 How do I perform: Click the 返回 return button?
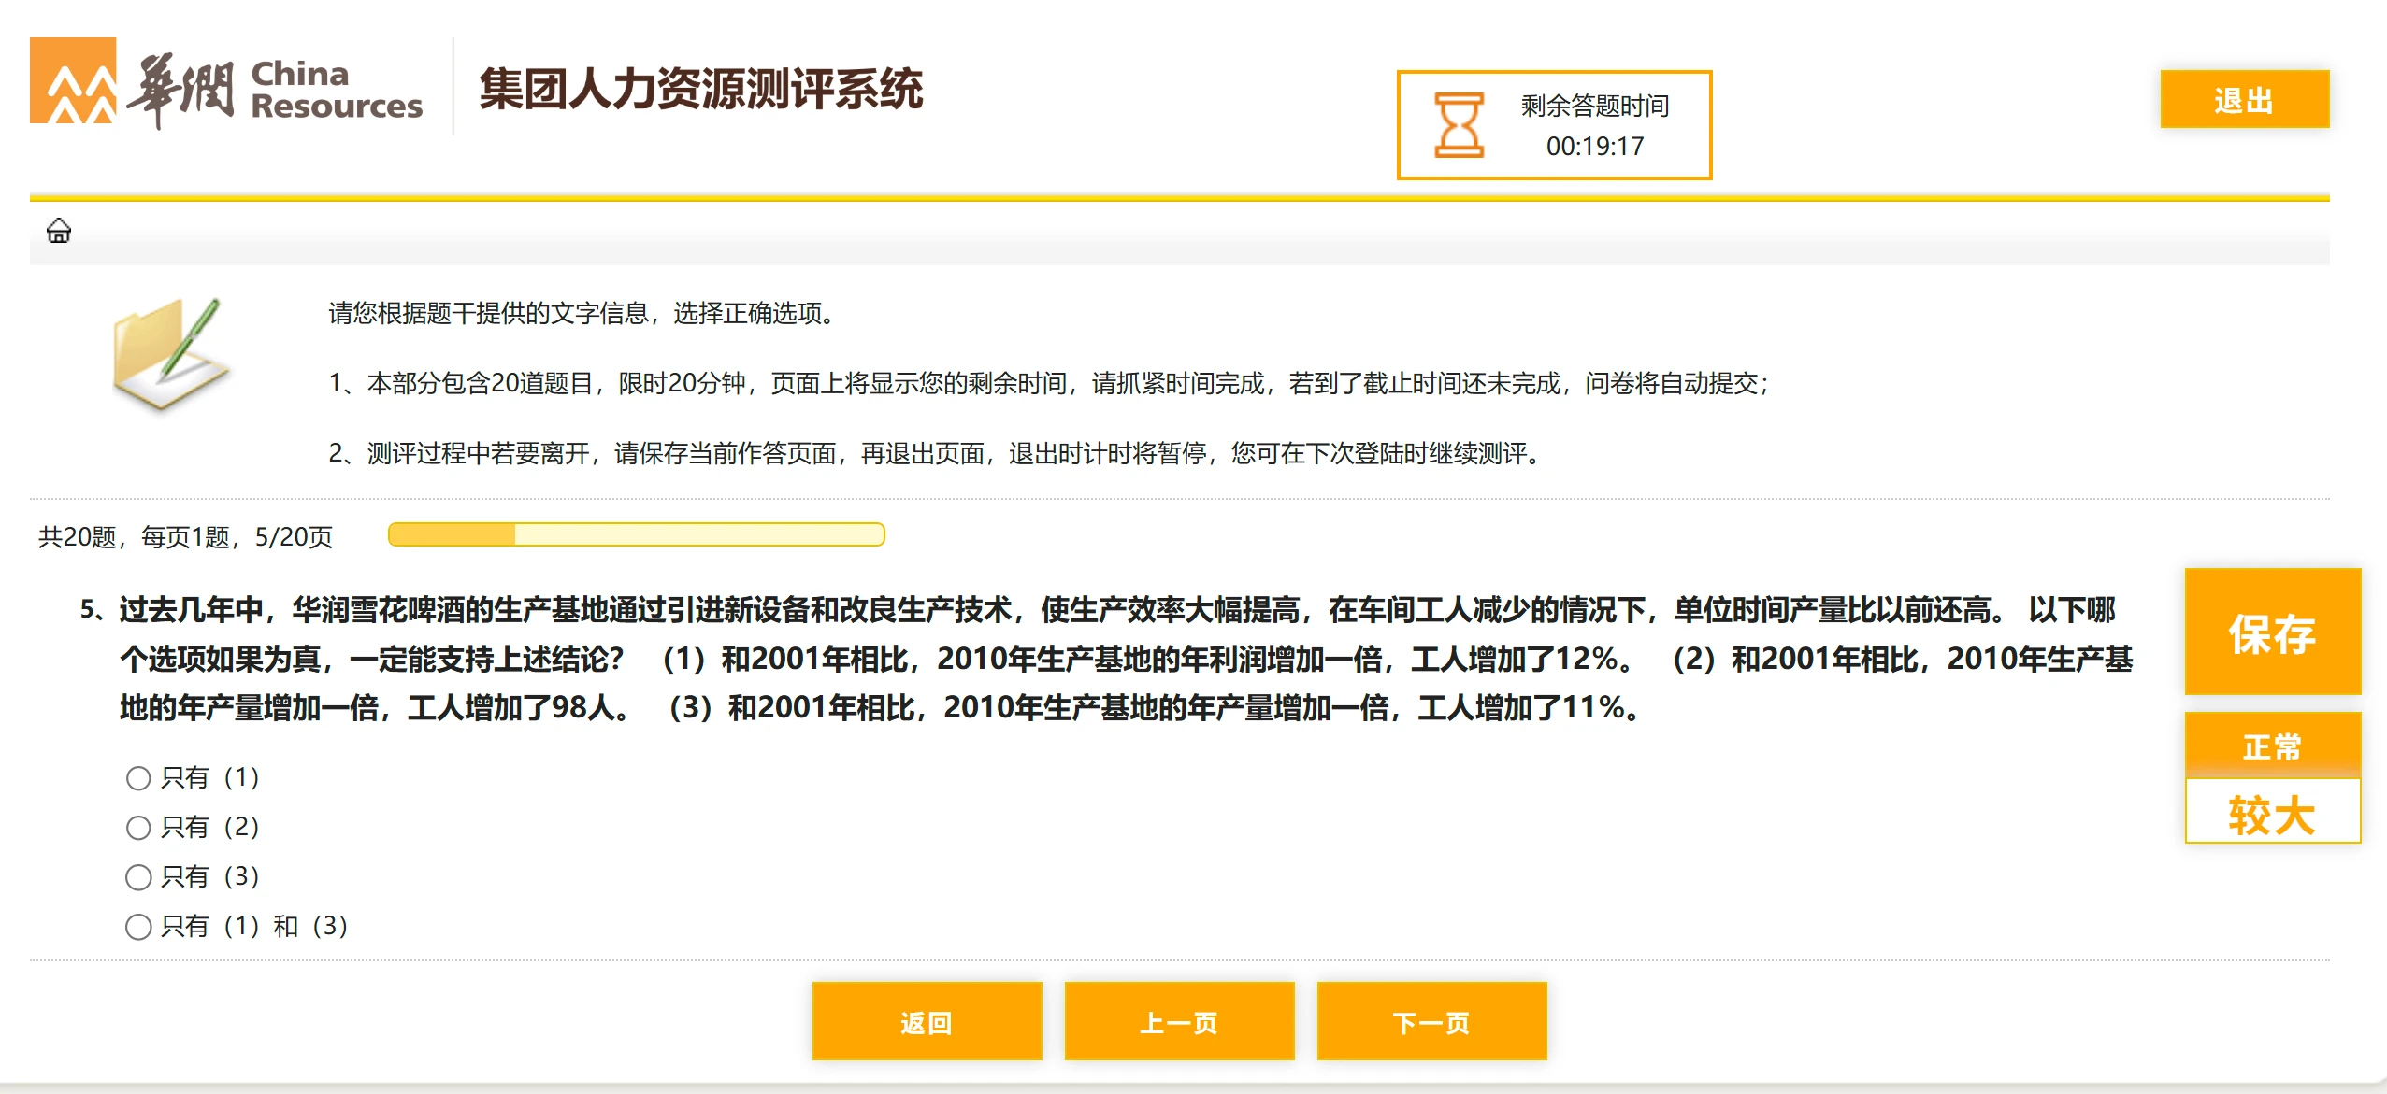926,1022
